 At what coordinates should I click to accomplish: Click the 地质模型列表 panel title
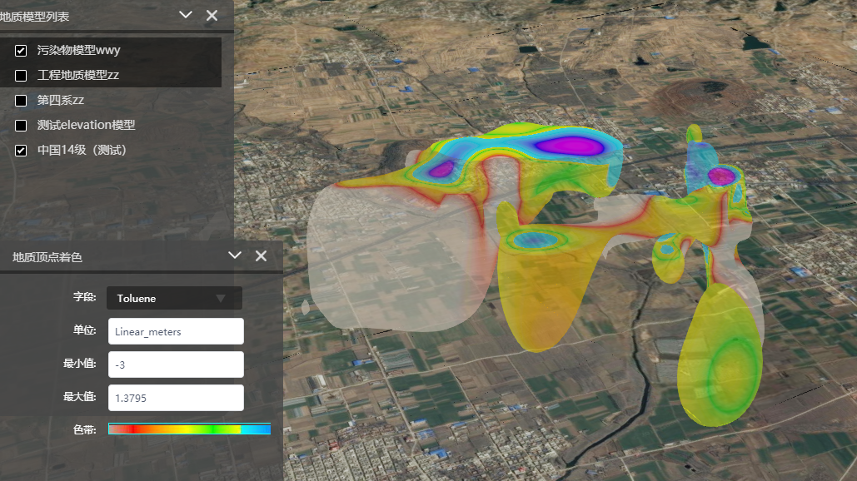point(35,17)
